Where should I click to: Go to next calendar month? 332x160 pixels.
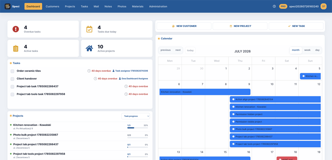178,50
